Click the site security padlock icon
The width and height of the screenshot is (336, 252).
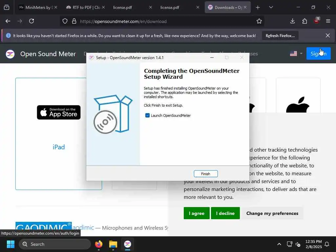pos(74,21)
